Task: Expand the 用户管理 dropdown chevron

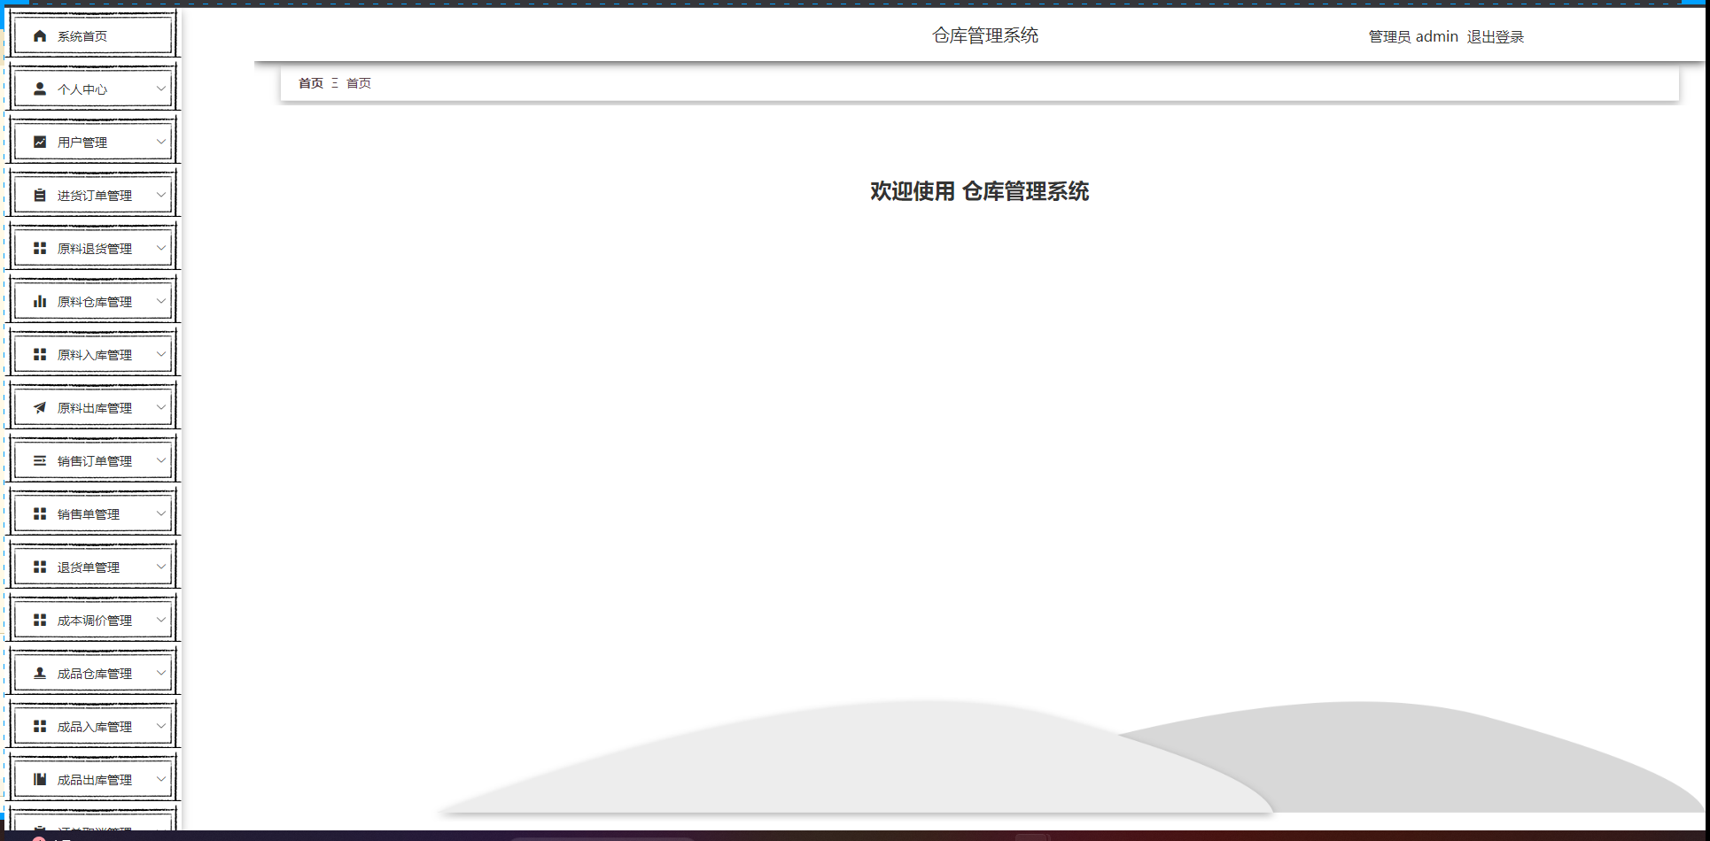Action: tap(160, 141)
